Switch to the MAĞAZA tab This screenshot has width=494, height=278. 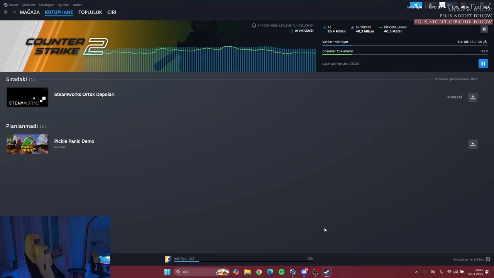(30, 12)
